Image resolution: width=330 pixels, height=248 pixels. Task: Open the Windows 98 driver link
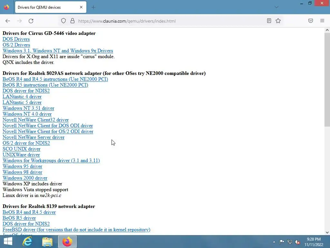22,172
